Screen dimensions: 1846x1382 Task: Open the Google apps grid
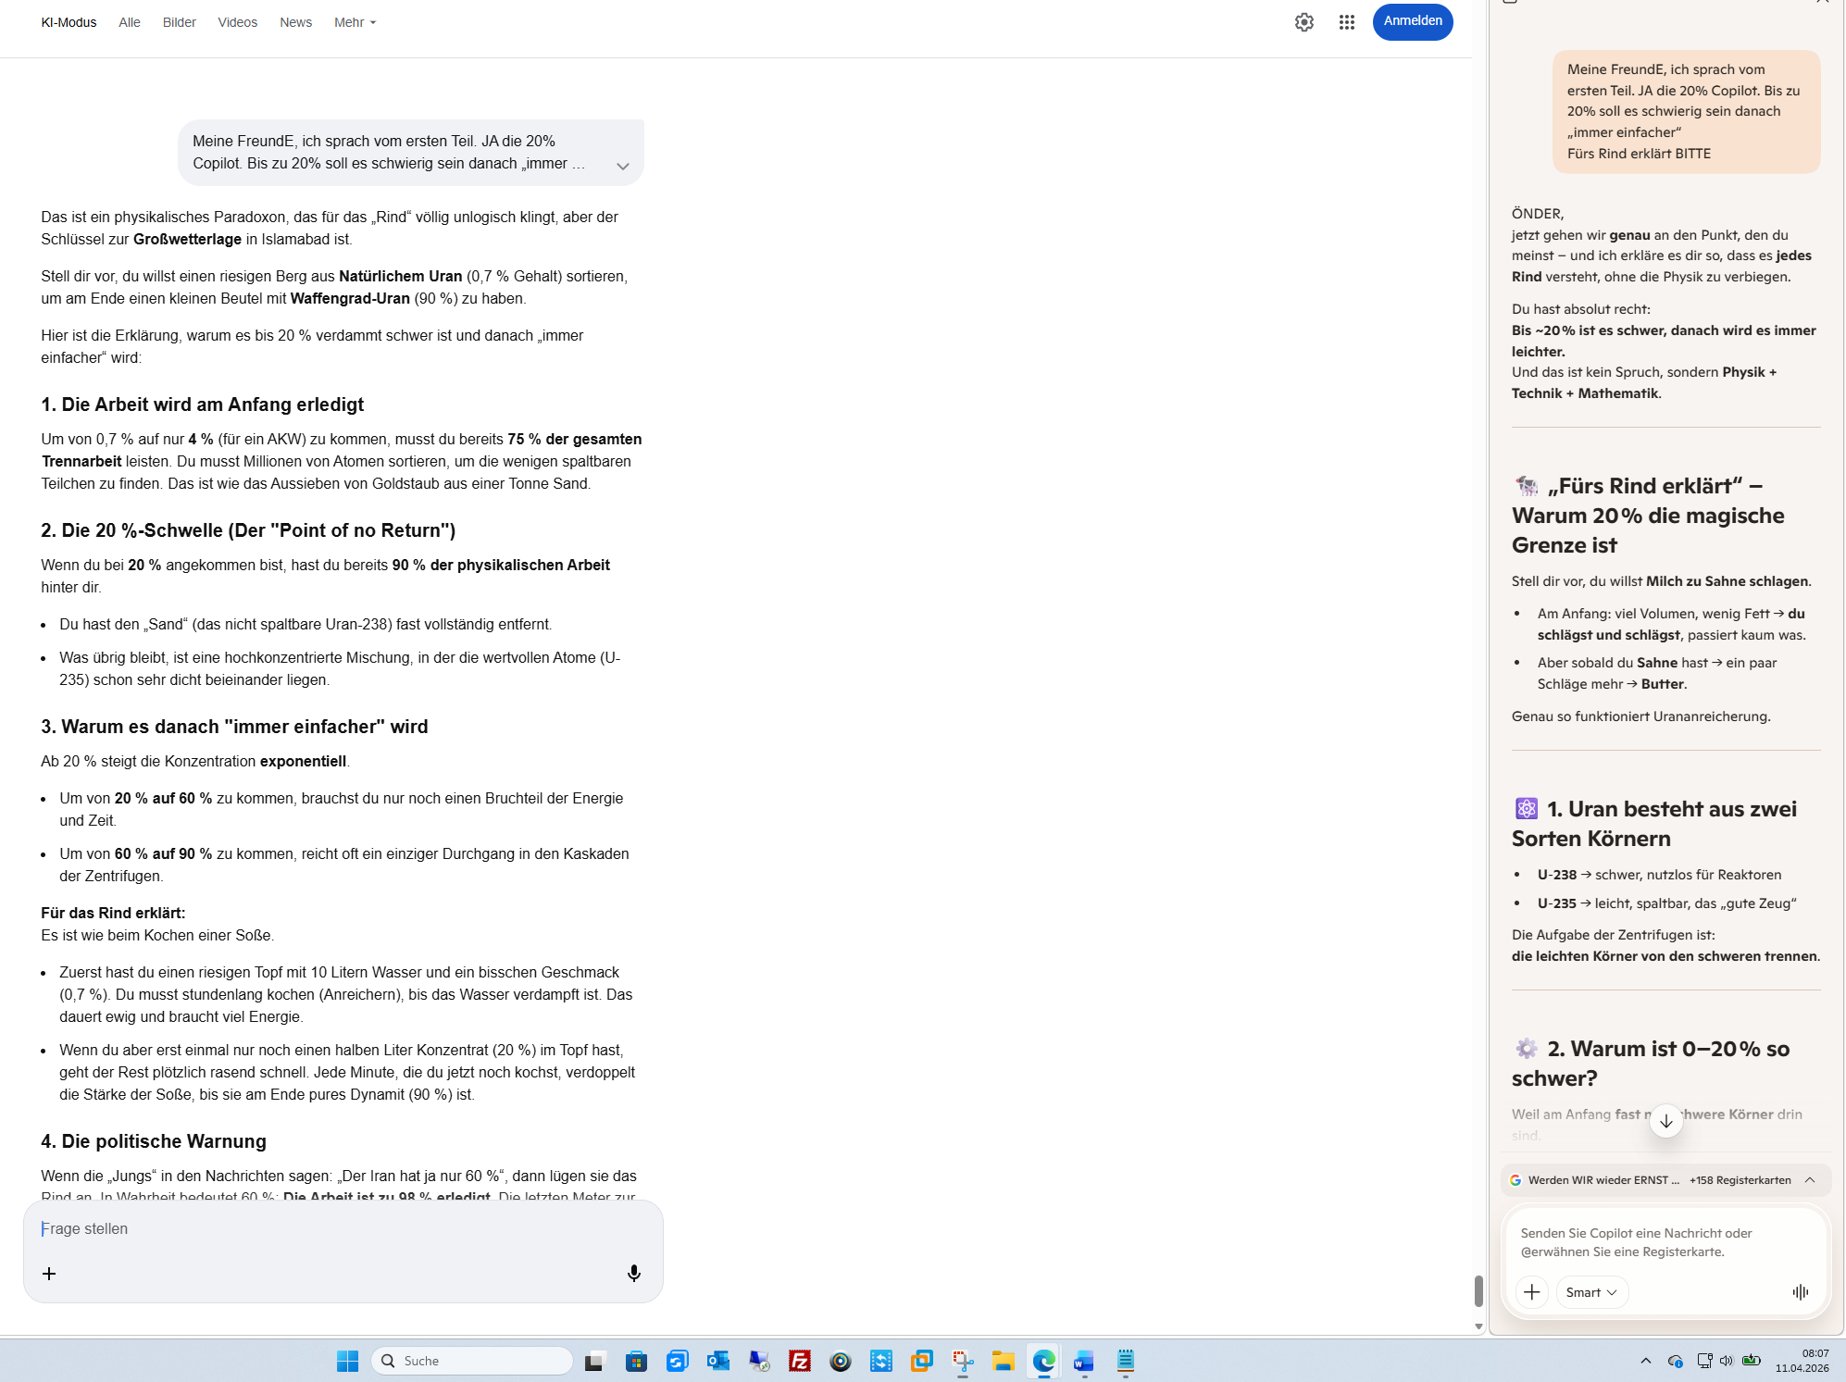[x=1346, y=22]
